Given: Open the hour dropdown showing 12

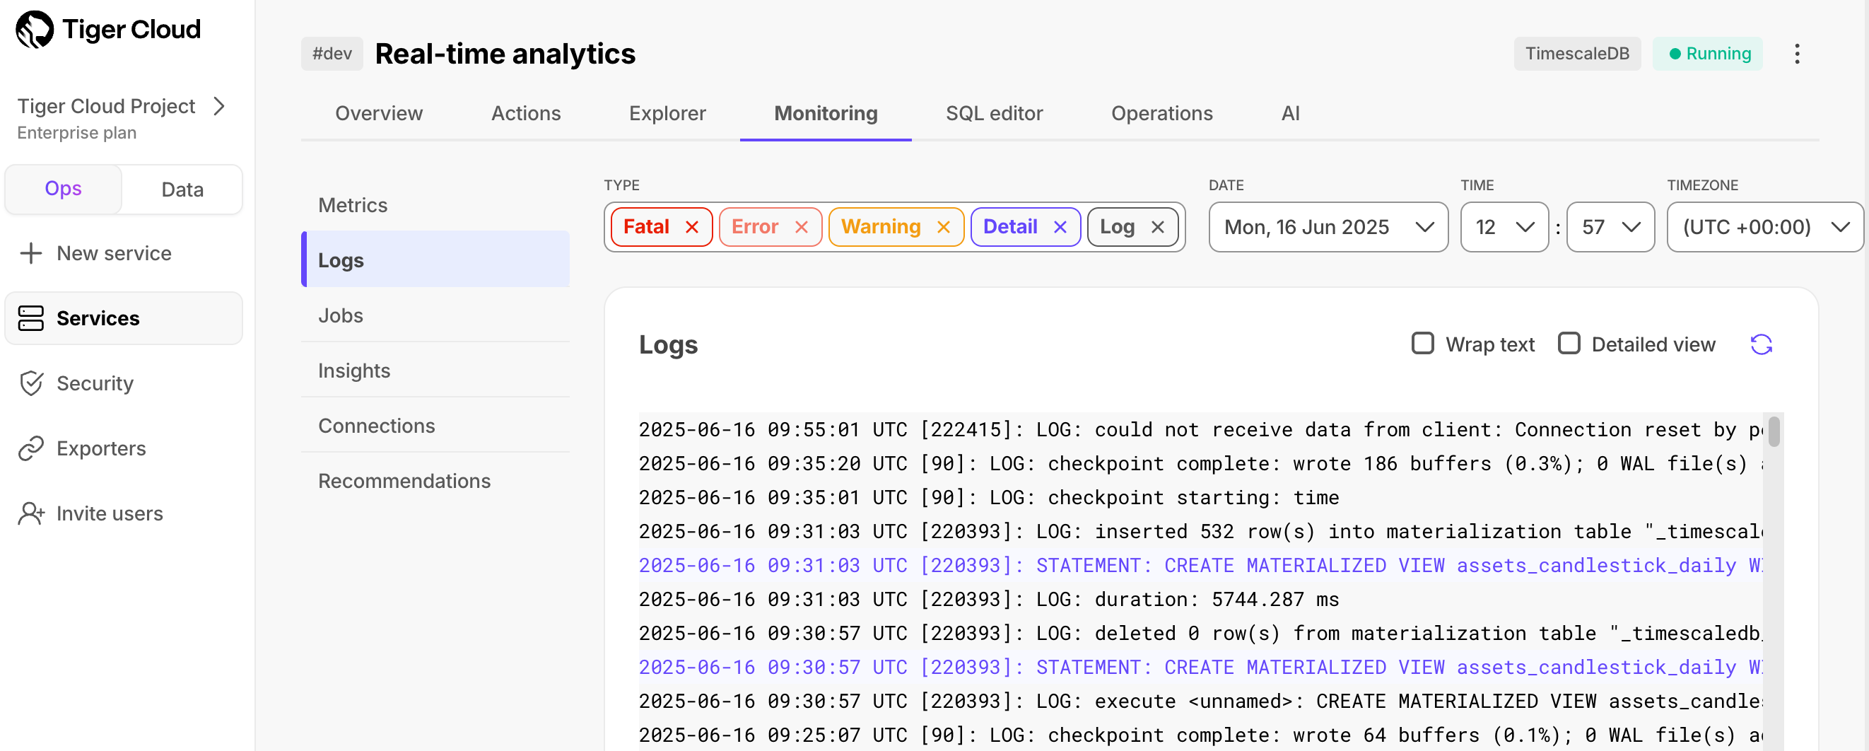Looking at the screenshot, I should [x=1504, y=227].
